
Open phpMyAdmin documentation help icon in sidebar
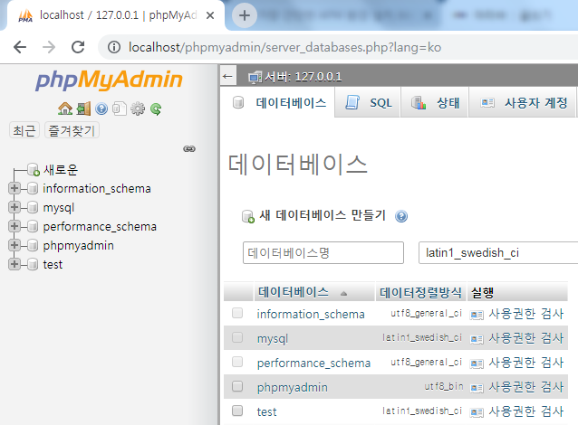pos(101,109)
